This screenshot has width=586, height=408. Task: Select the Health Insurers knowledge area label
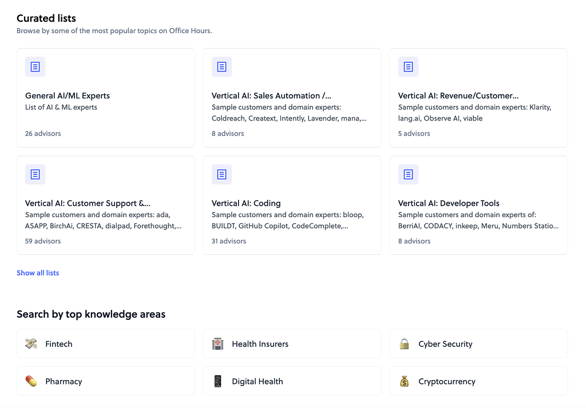tap(260, 344)
